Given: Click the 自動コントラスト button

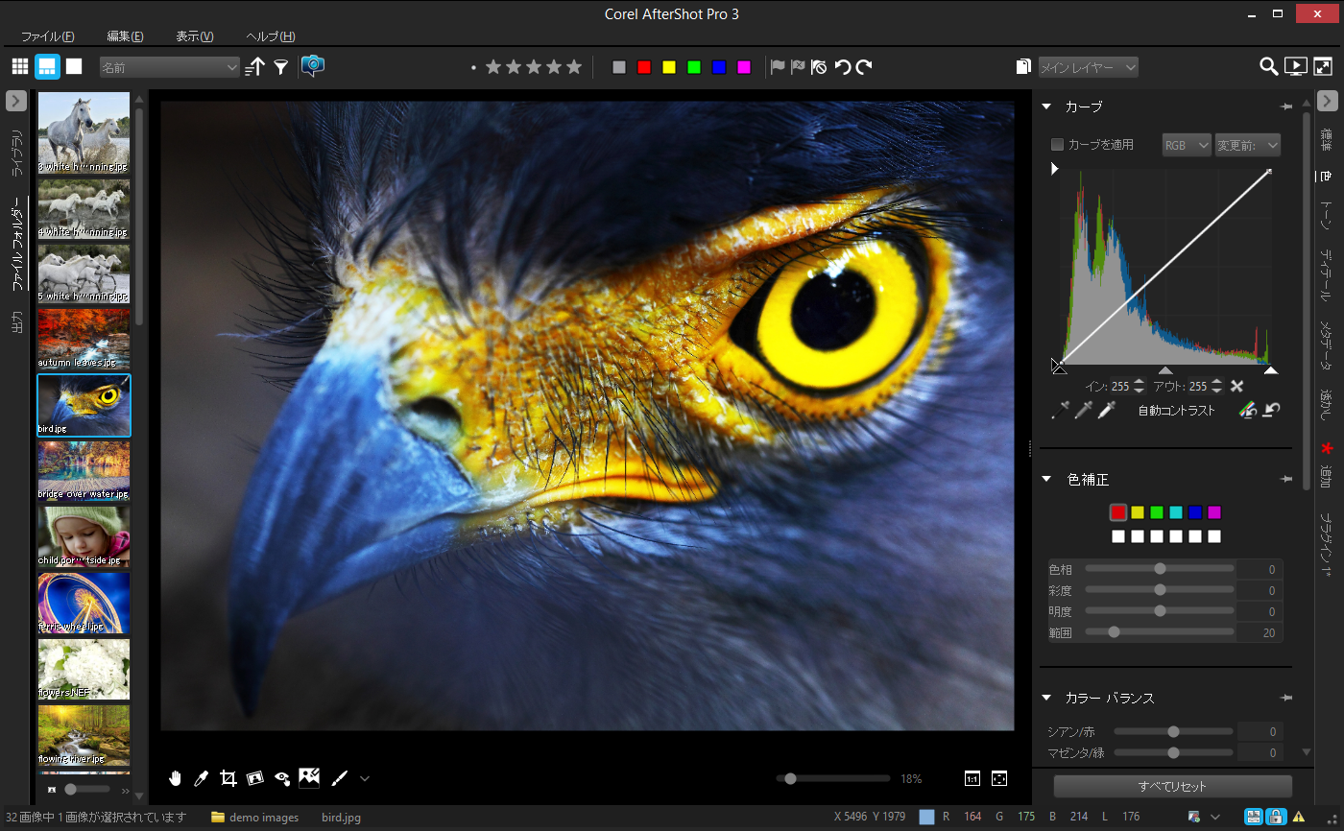Looking at the screenshot, I should (1177, 411).
